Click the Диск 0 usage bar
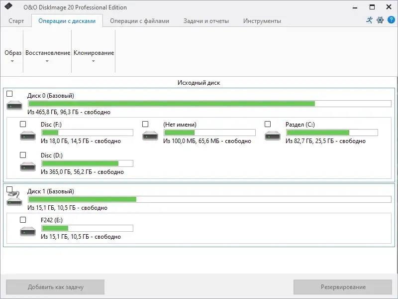Viewport: 398px width, 299px height. point(209,104)
